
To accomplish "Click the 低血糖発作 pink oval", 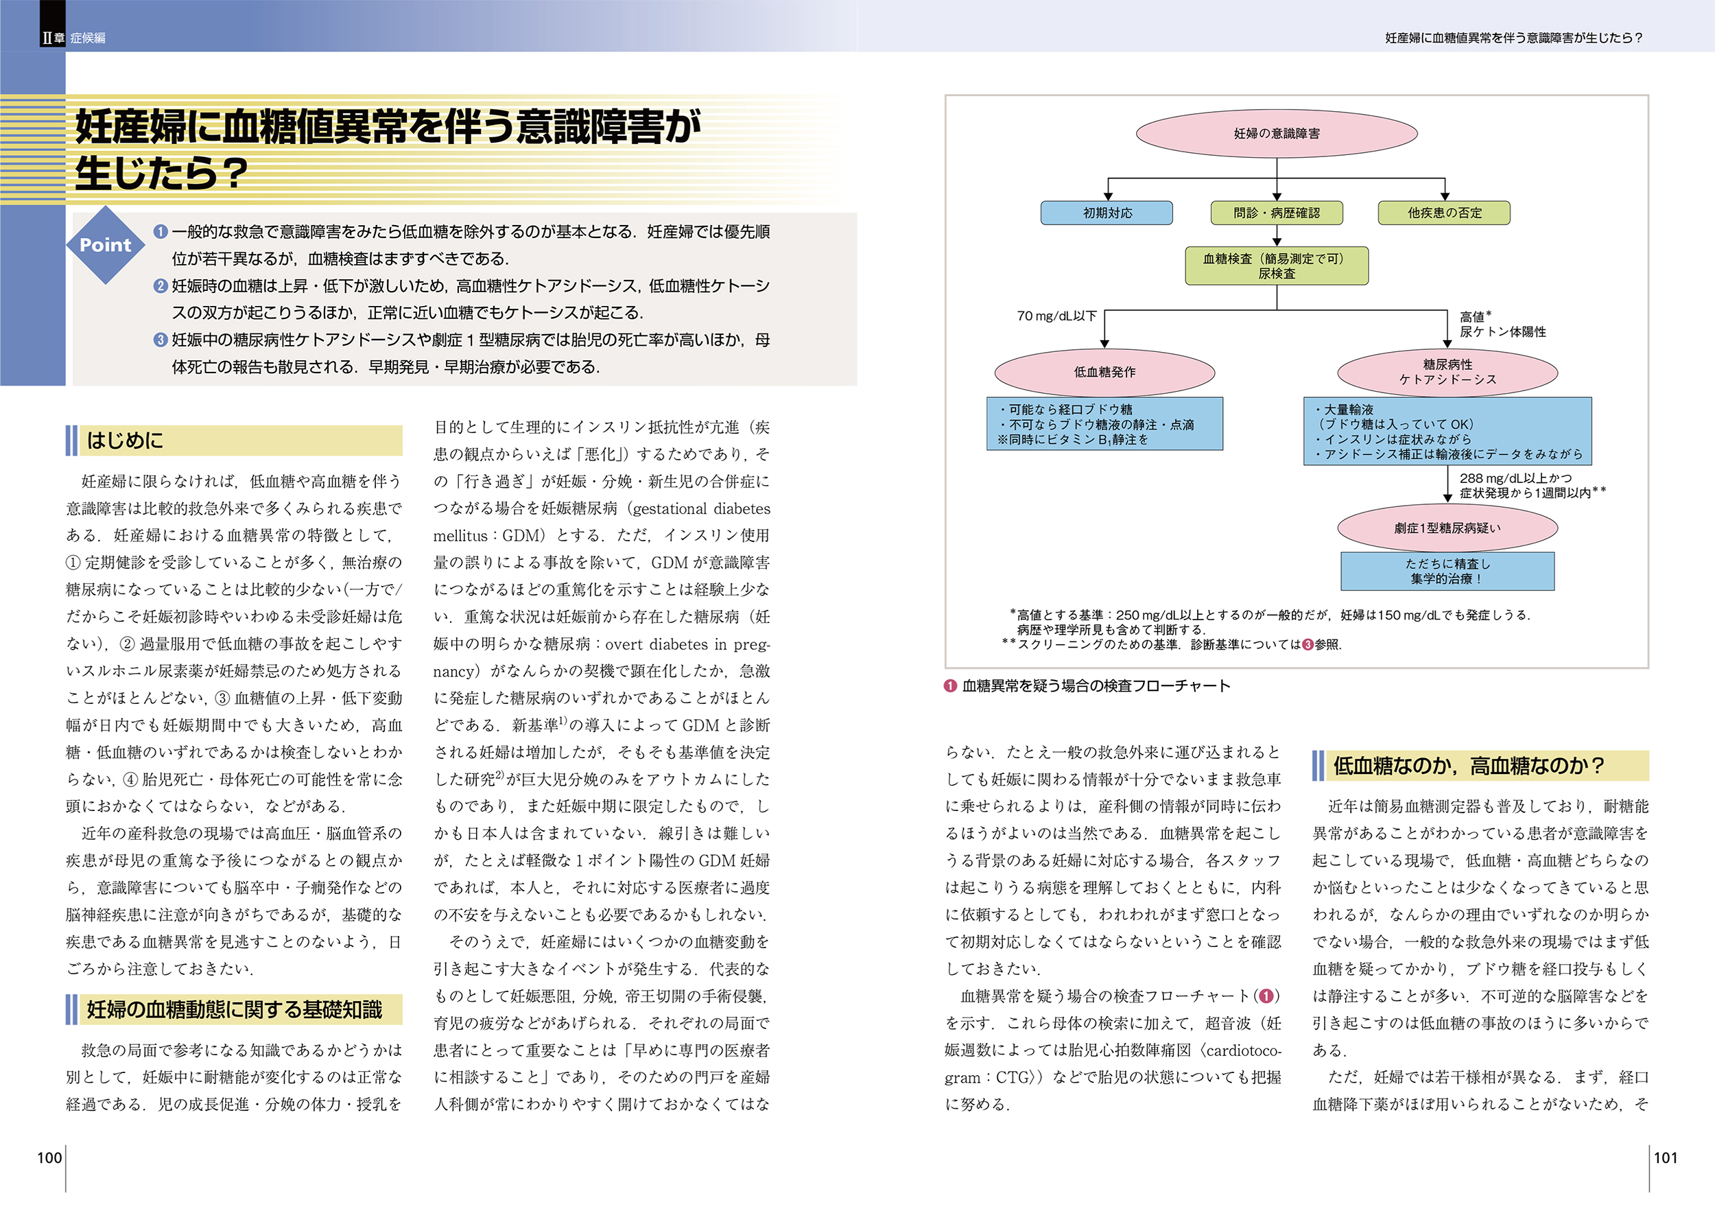I will (x=1104, y=372).
